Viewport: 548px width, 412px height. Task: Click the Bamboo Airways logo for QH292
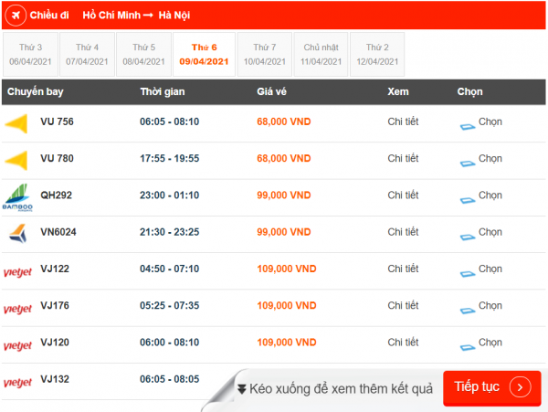17,197
